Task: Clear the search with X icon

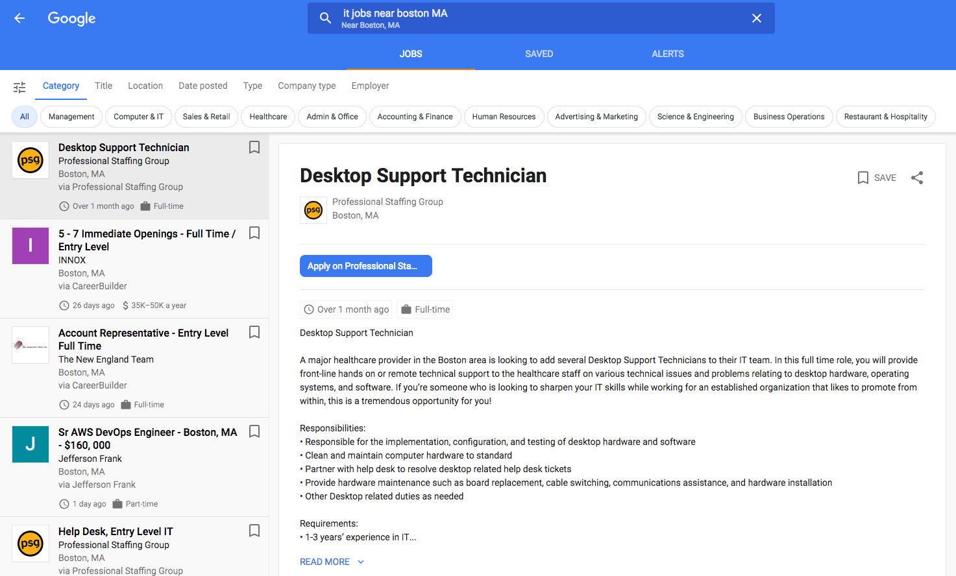Action: click(x=756, y=18)
